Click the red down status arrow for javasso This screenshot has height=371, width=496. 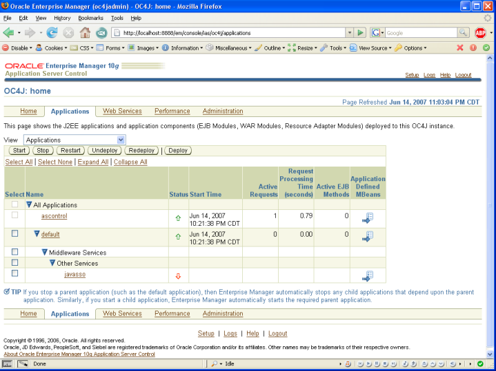[178, 276]
